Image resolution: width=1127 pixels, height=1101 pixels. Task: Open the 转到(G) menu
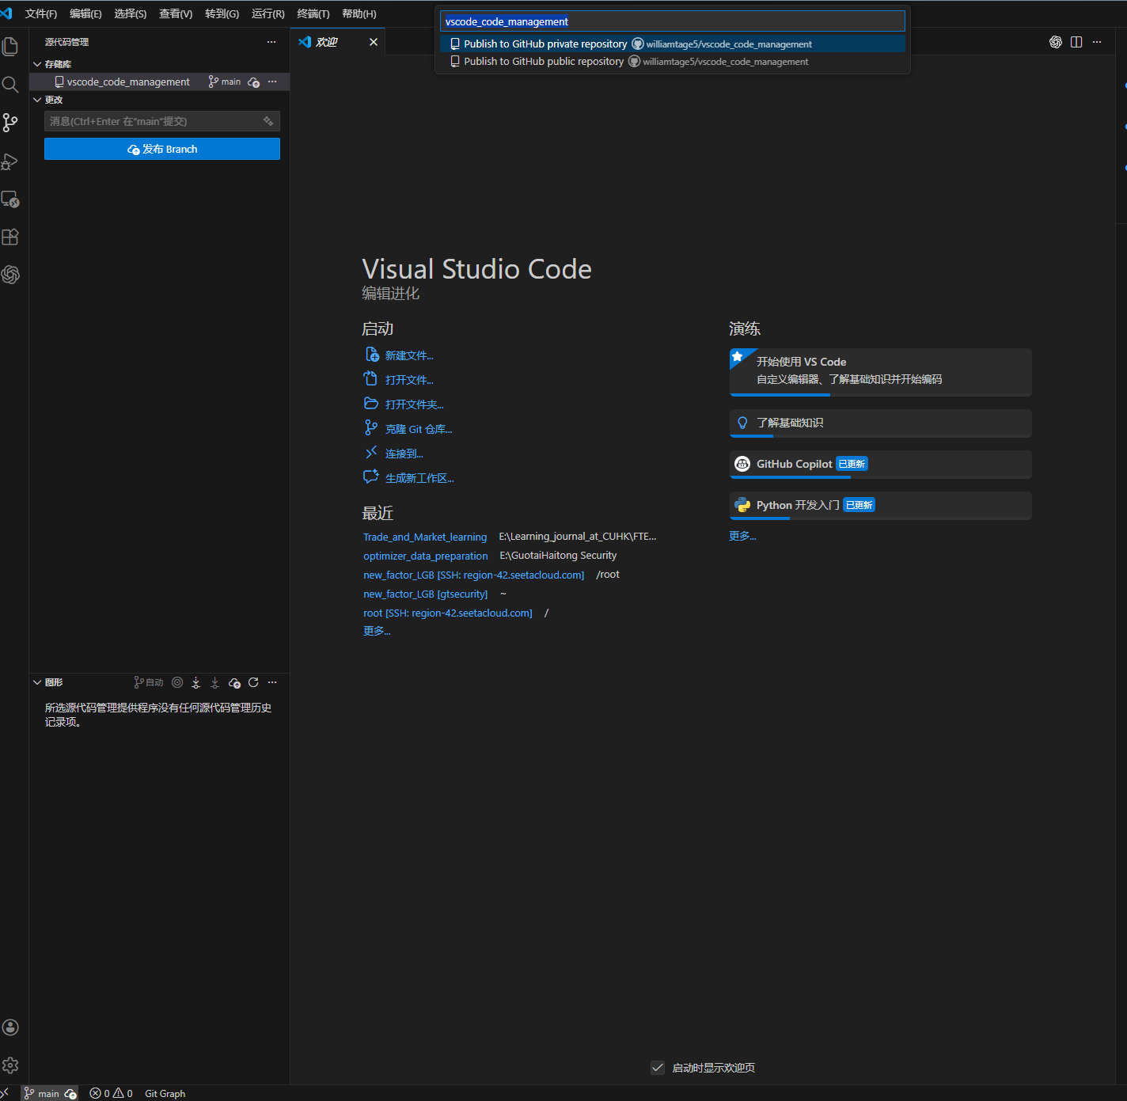(222, 13)
